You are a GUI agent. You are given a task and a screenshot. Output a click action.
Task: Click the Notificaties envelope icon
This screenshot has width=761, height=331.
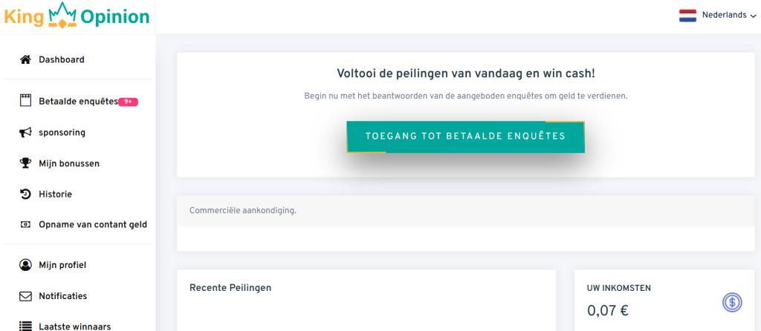point(25,296)
